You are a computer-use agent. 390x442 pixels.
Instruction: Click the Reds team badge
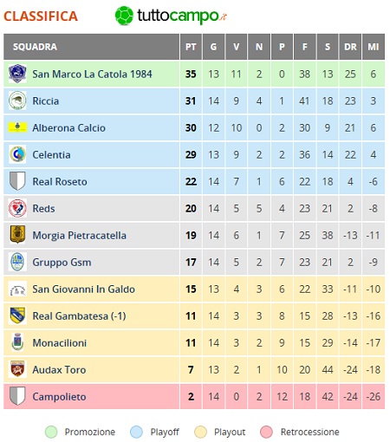tap(17, 208)
